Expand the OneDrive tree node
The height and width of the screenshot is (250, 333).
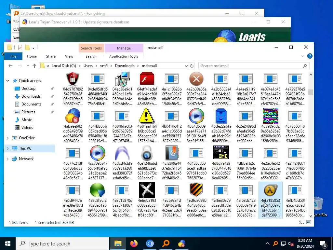pyautogui.click(x=8, y=138)
